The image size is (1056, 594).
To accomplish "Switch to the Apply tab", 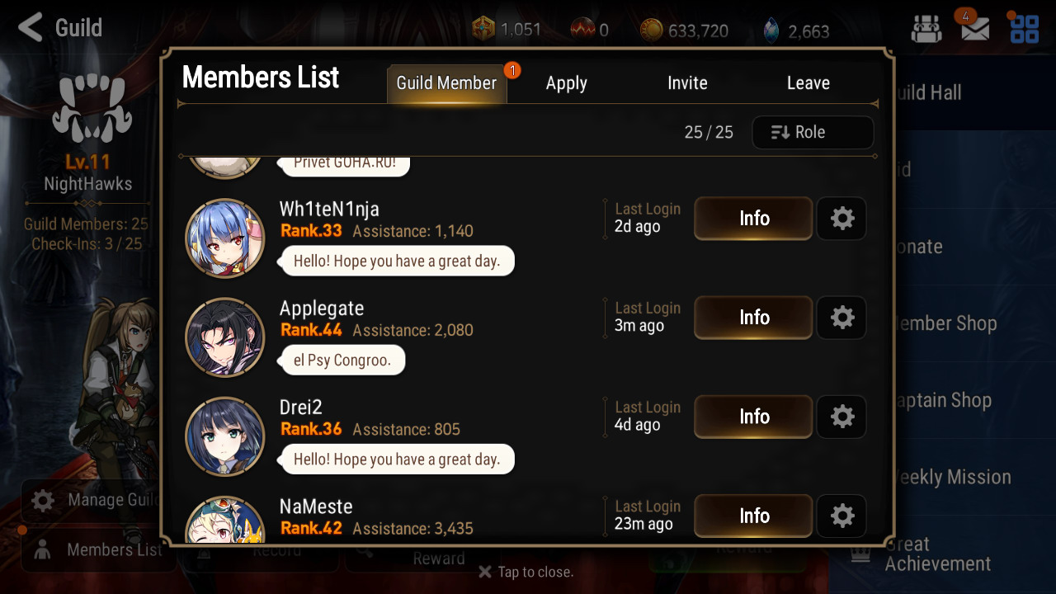I will tap(567, 83).
